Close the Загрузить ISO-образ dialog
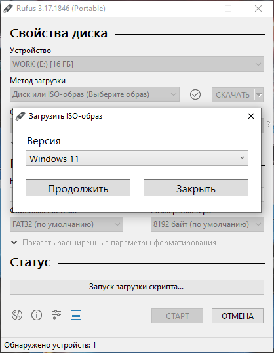This screenshot has height=353, width=274. click(x=251, y=116)
